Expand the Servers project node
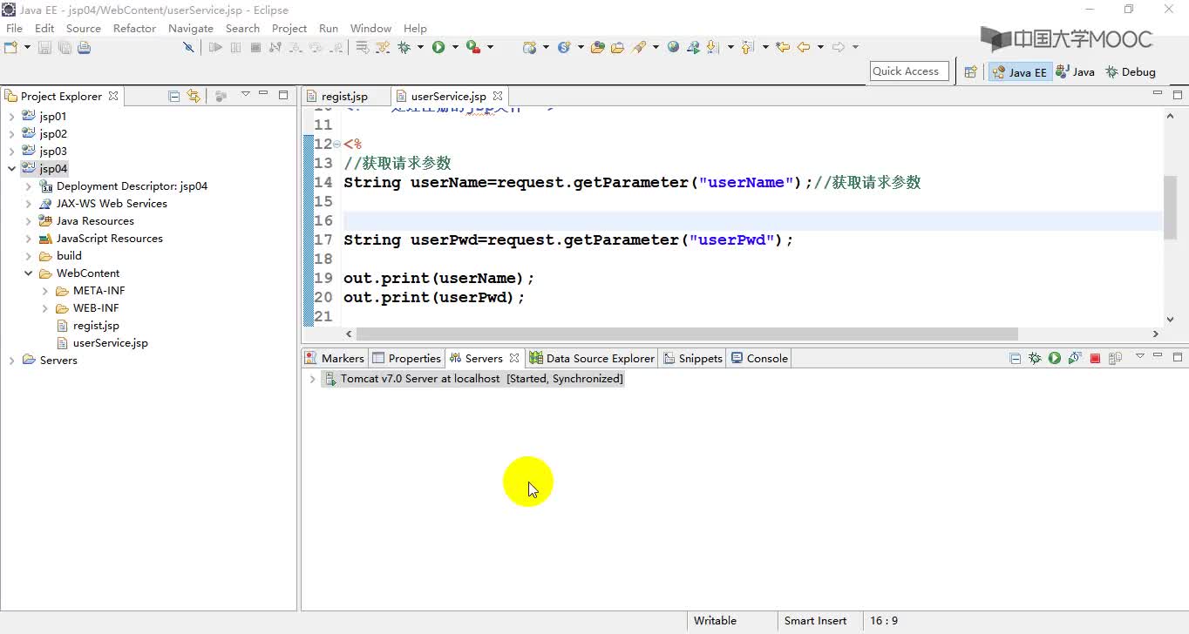The image size is (1189, 634). pos(11,360)
